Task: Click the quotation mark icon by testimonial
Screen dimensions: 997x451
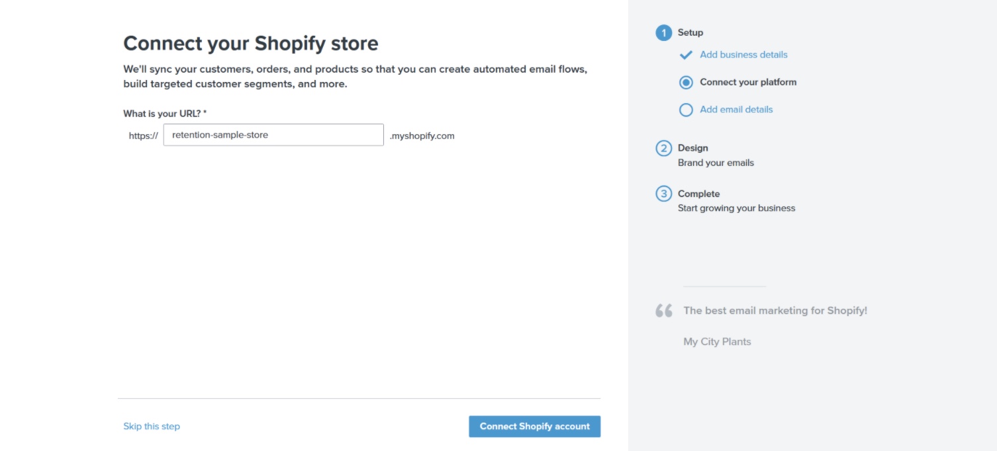Action: [x=664, y=310]
